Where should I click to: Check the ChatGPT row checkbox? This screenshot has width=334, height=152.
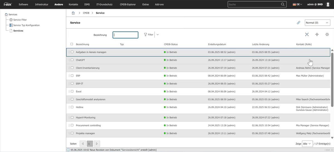(72, 60)
